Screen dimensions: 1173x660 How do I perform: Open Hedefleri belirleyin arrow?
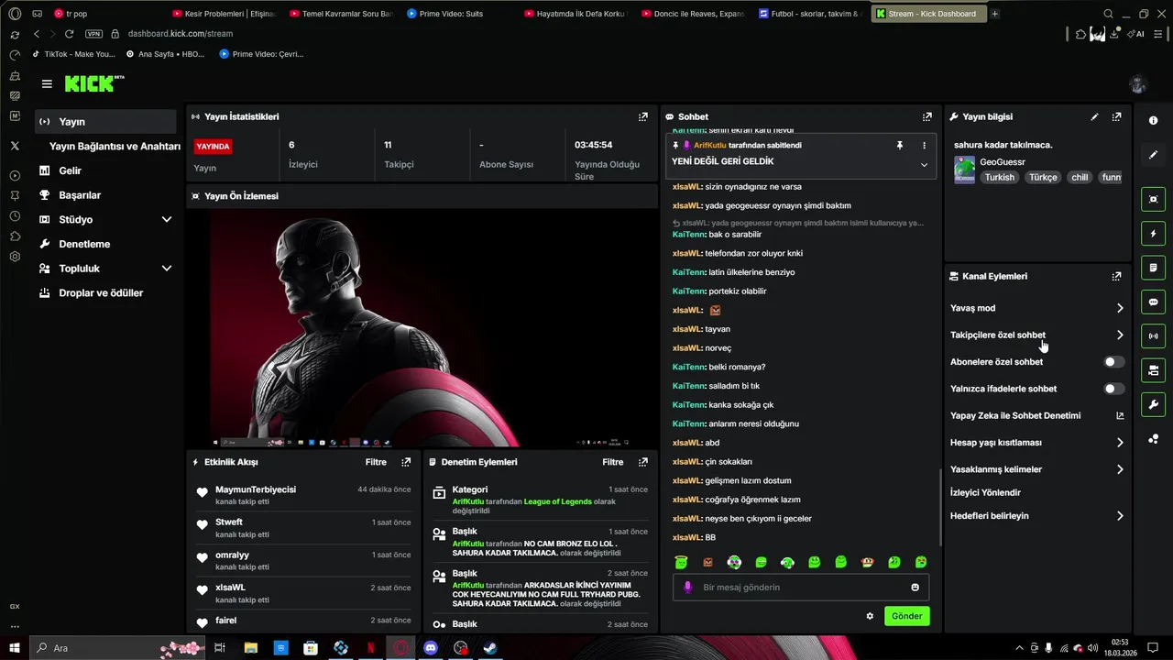1120,516
